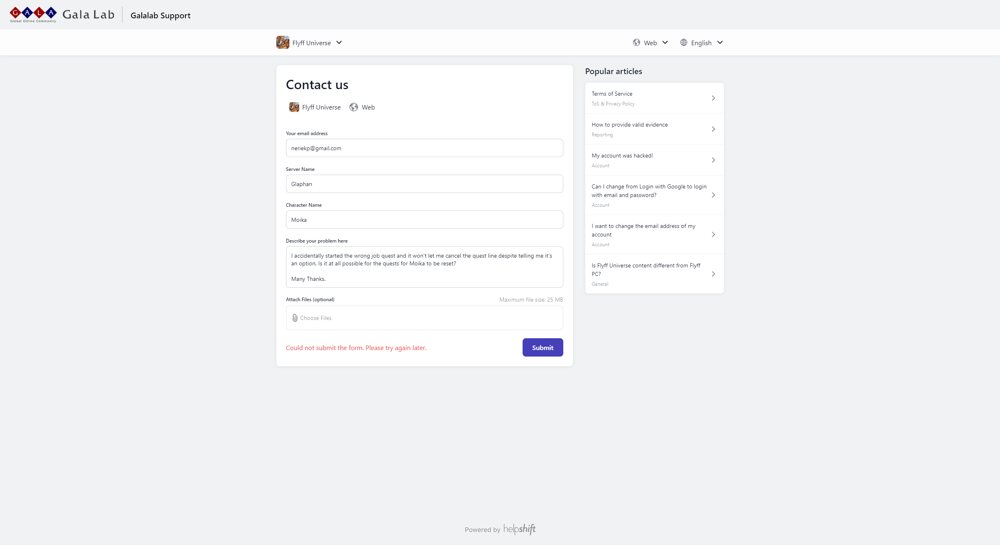Click the email address input field
Image resolution: width=1000 pixels, height=545 pixels.
[425, 148]
